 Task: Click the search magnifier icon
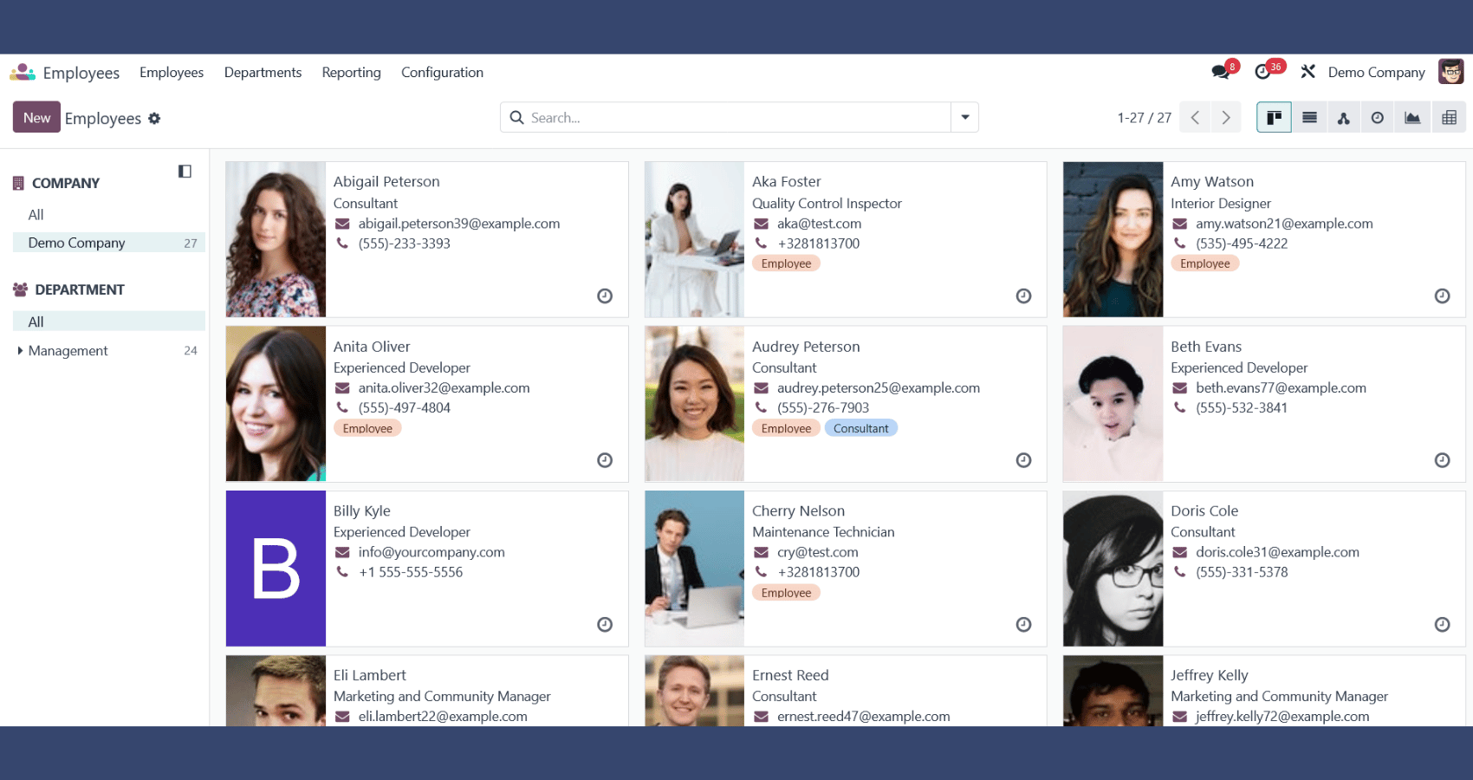coord(516,118)
